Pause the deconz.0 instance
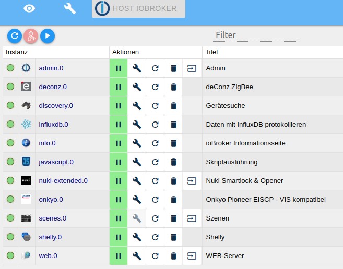This screenshot has width=343, height=269. [119, 87]
